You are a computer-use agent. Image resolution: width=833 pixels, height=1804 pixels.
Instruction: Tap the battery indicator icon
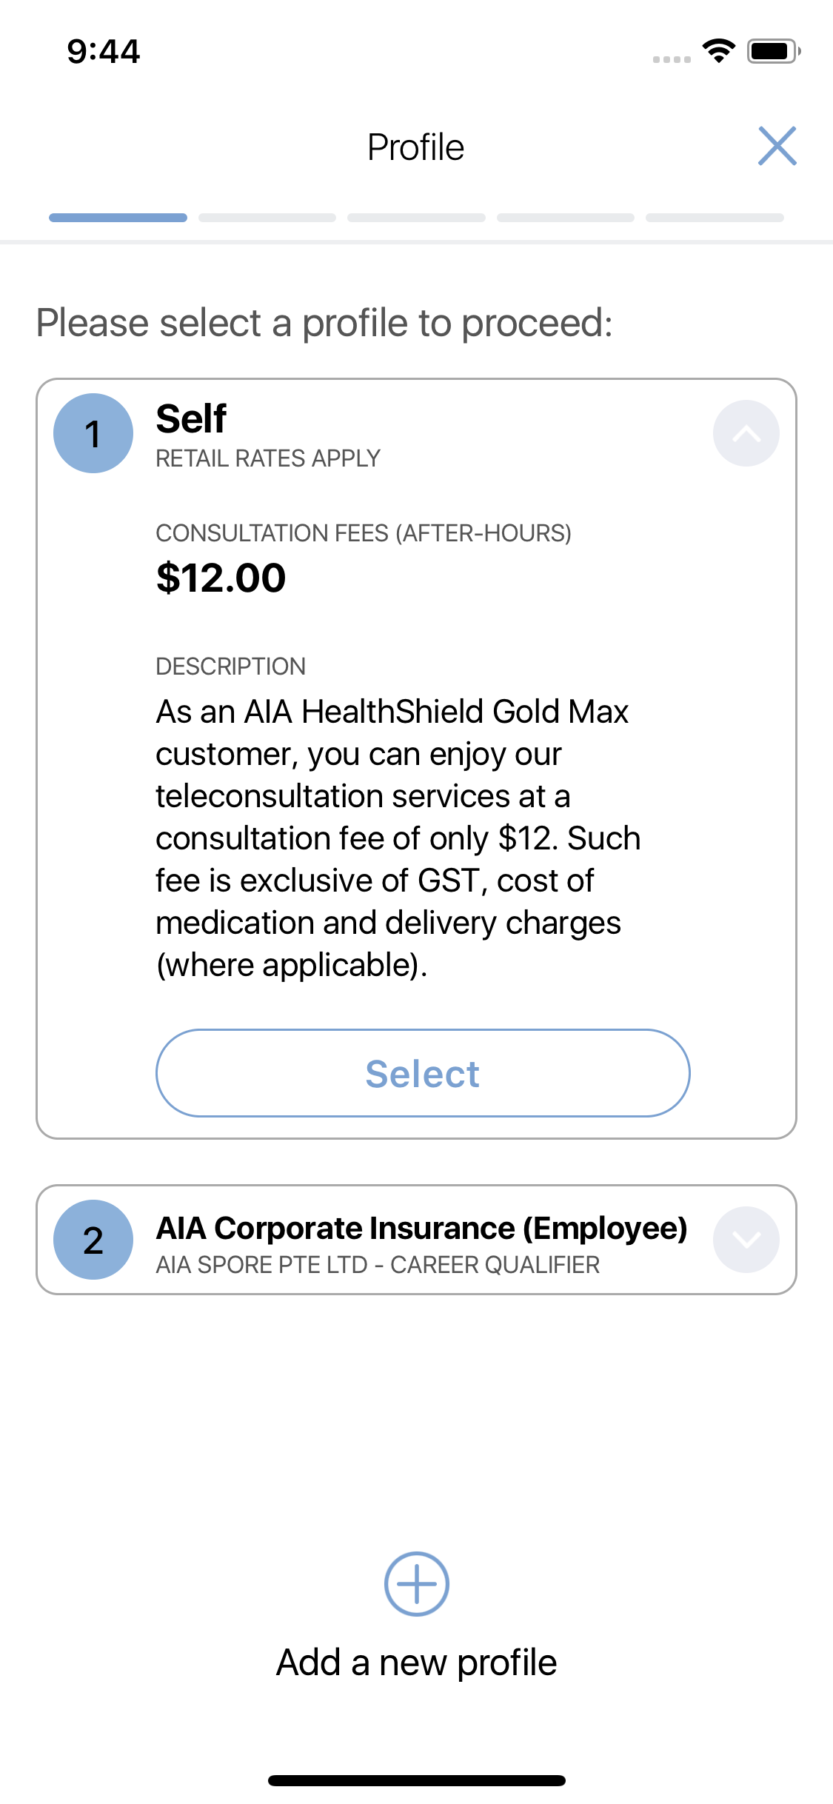[x=773, y=51]
